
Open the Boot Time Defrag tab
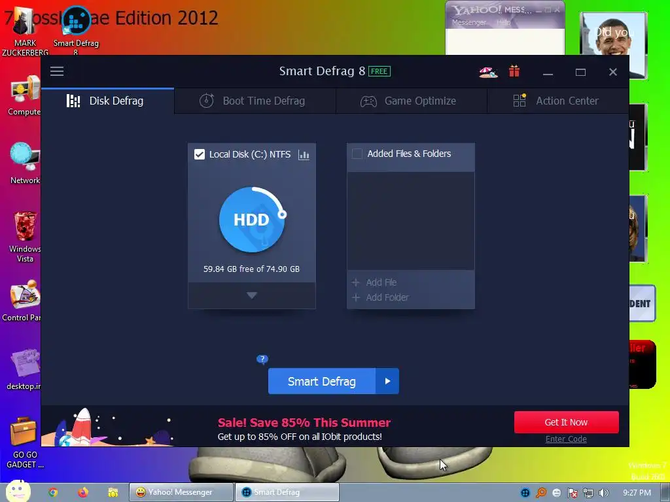coord(255,101)
